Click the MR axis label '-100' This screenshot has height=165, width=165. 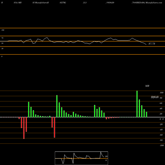162,146
